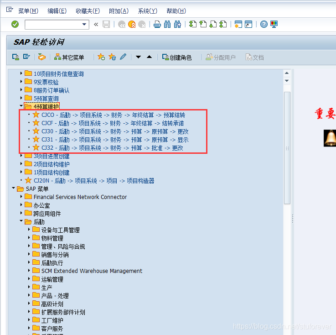Click the Move Favorites Up arrow
This screenshot has height=335, width=336.
pyautogui.click(x=150, y=57)
